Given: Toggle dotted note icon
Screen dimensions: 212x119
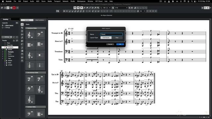Looking at the screenshot, I should pyautogui.click(x=87, y=11).
